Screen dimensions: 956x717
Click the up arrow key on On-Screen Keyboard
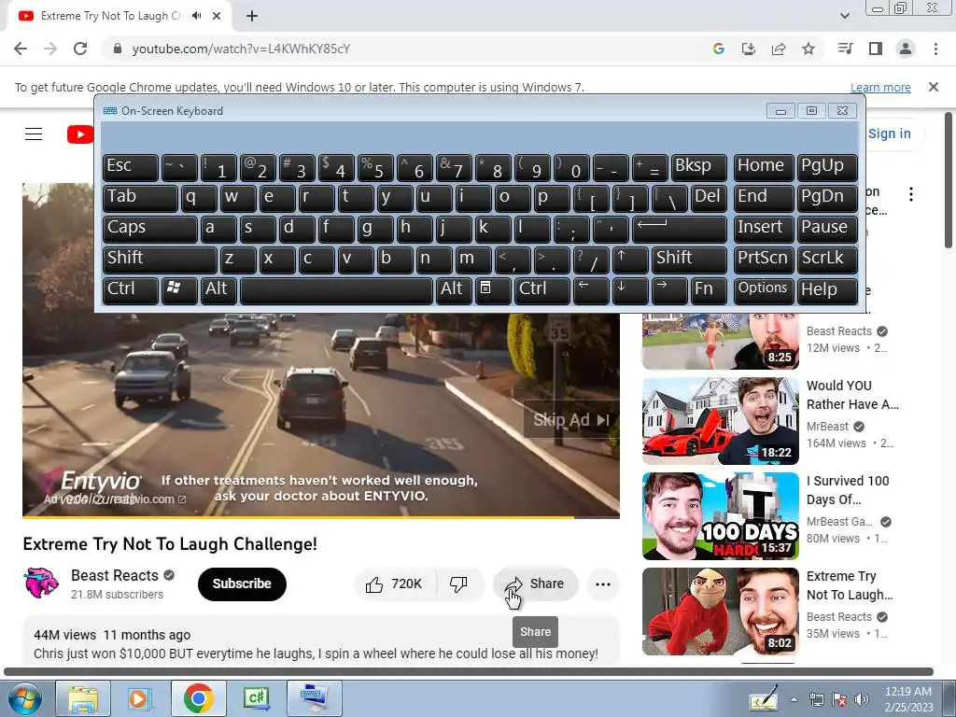click(630, 260)
